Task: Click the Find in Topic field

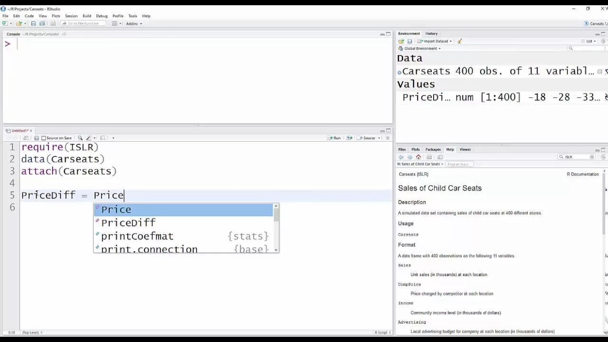Action: 460,164
